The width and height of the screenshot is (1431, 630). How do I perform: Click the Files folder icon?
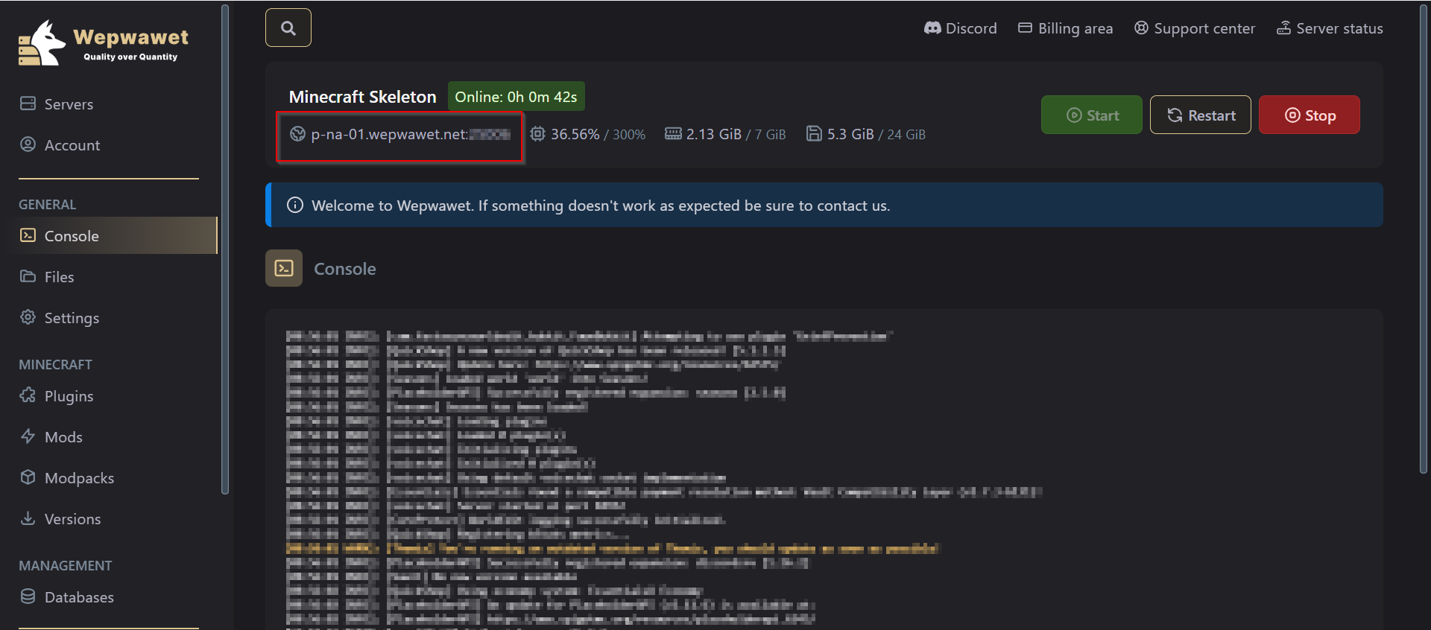(x=28, y=276)
